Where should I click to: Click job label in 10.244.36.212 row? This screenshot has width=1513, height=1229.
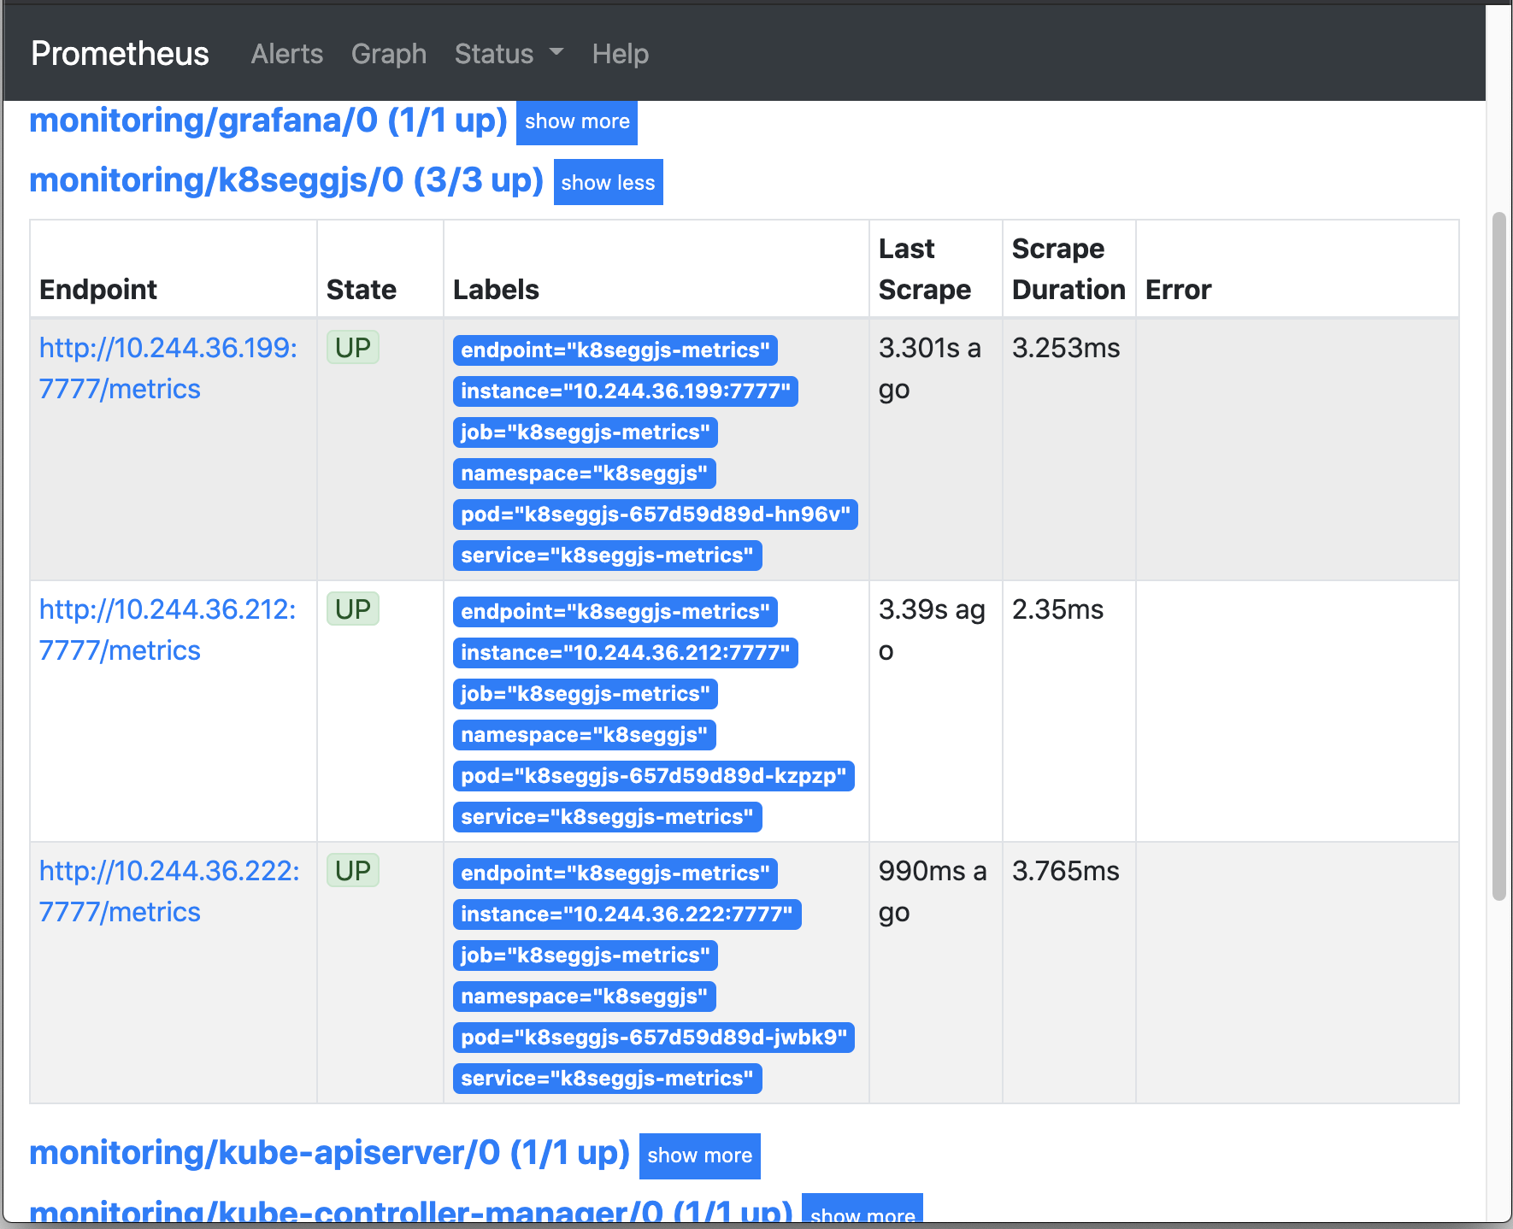click(586, 694)
